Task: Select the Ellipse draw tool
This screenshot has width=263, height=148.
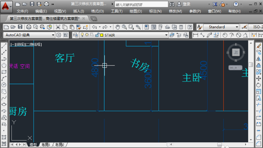Action: [x=4, y=104]
